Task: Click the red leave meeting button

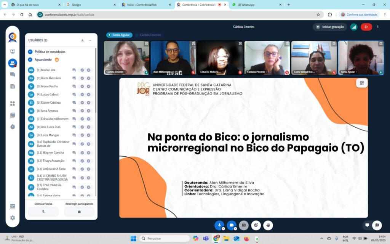Action: (366, 27)
